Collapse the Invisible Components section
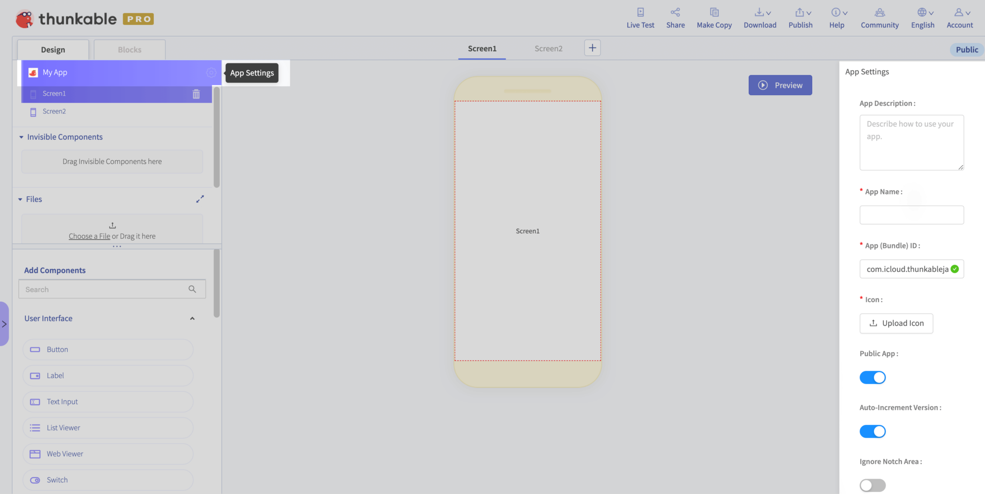 click(x=21, y=137)
